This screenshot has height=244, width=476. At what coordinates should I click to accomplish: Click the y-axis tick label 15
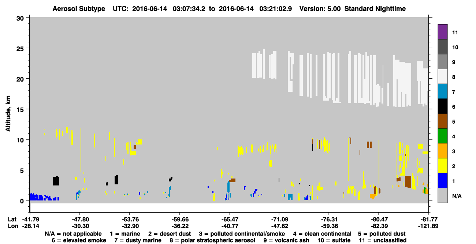(x=21, y=109)
